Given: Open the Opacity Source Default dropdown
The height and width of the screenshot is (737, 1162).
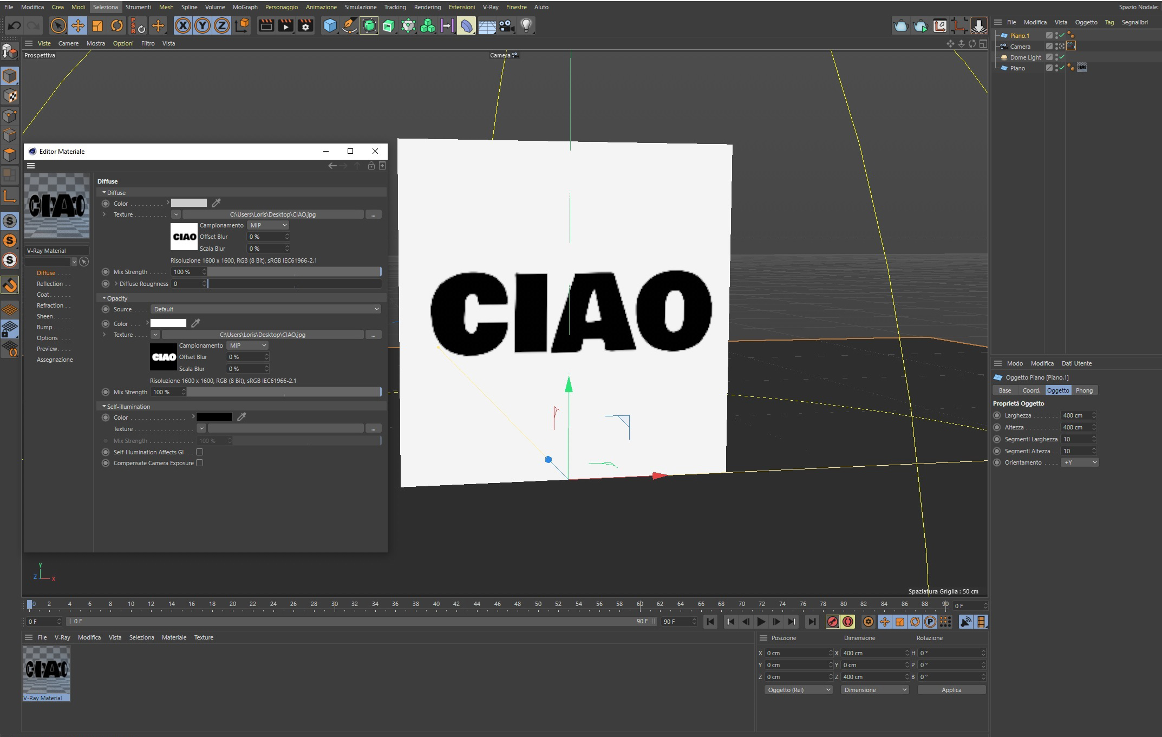Looking at the screenshot, I should pyautogui.click(x=265, y=309).
